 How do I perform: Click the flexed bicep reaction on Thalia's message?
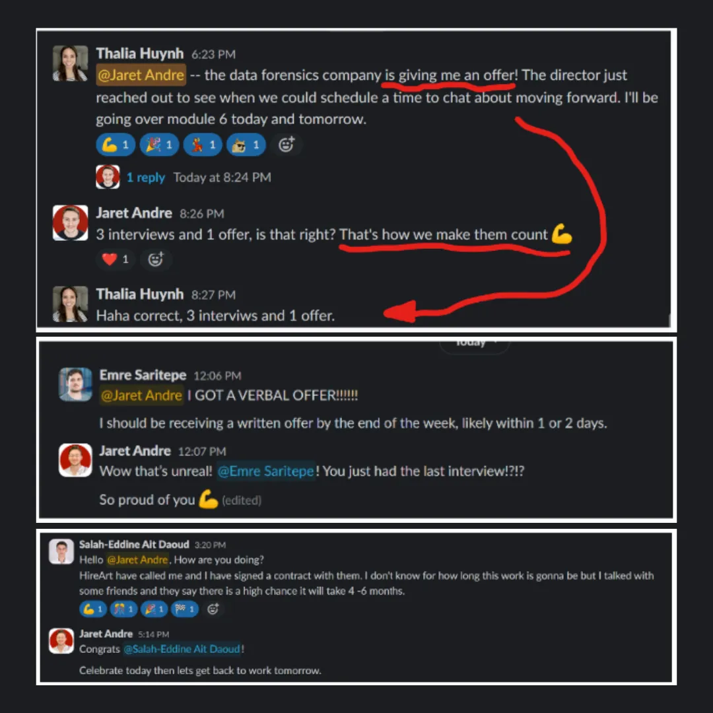[x=116, y=145]
